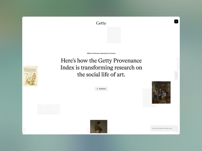Click the Scroll down button

(101, 89)
